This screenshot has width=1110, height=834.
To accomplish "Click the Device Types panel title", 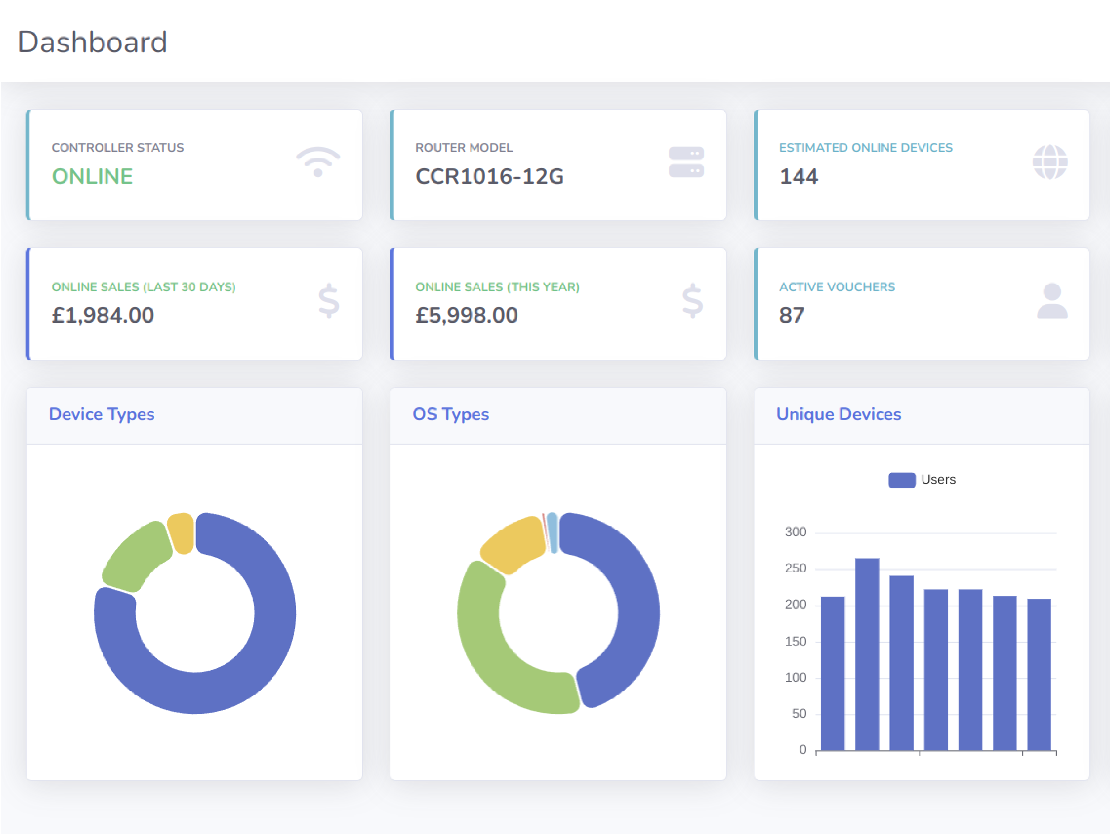I will tap(101, 414).
